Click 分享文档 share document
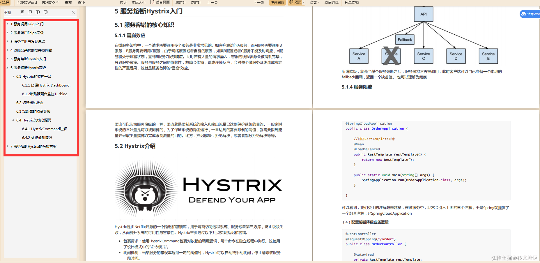This screenshot has height=263, width=540. pyautogui.click(x=352, y=3)
